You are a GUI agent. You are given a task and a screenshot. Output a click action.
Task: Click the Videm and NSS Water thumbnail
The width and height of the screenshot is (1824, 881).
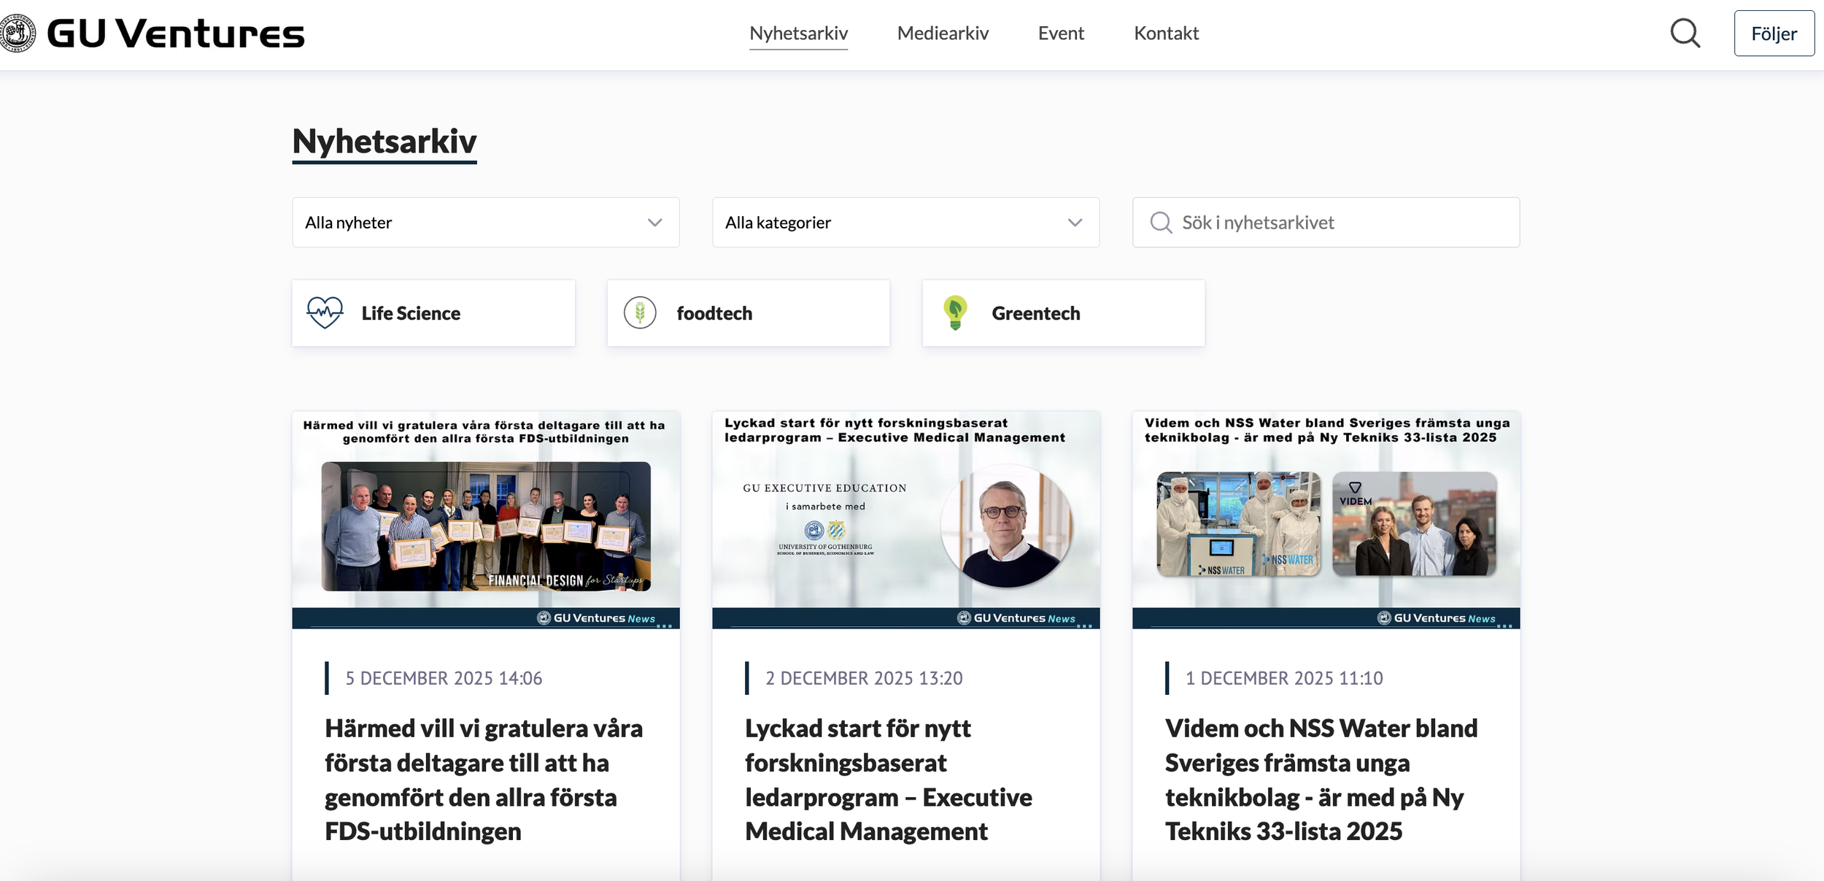(1326, 520)
